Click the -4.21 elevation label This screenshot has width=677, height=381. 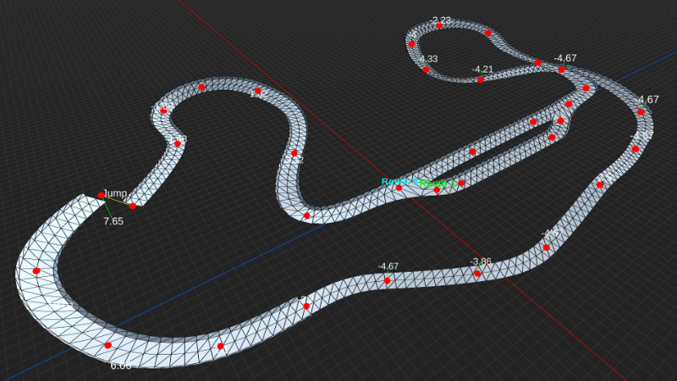482,69
